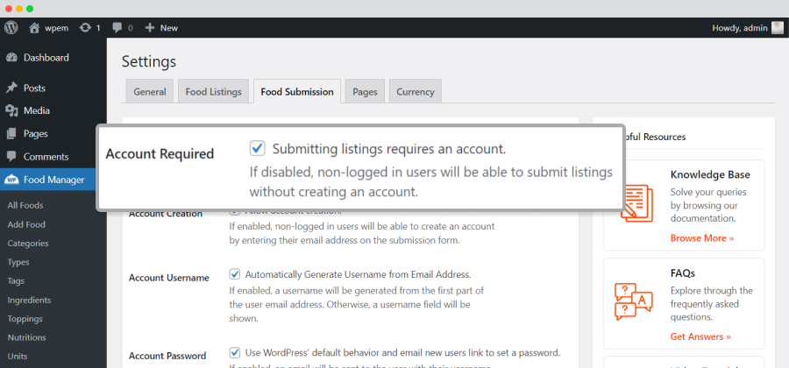Open Tags submenu link

[16, 281]
